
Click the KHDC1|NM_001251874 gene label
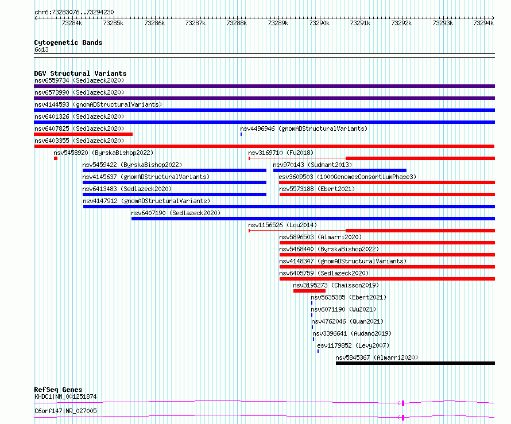click(65, 396)
